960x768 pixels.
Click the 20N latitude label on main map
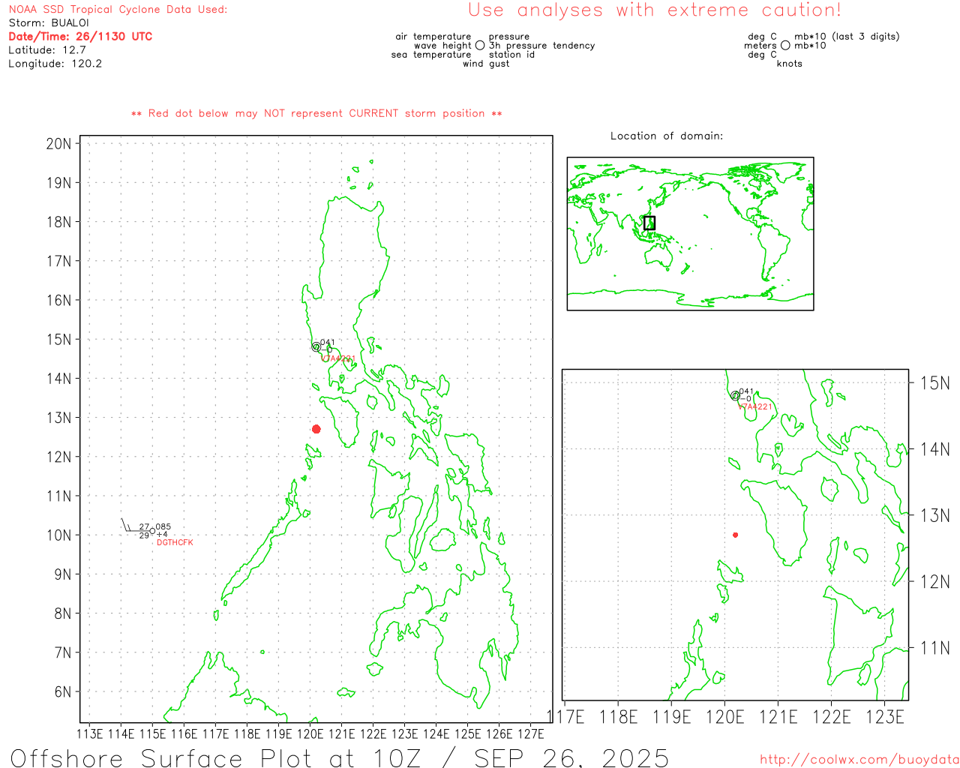(58, 144)
